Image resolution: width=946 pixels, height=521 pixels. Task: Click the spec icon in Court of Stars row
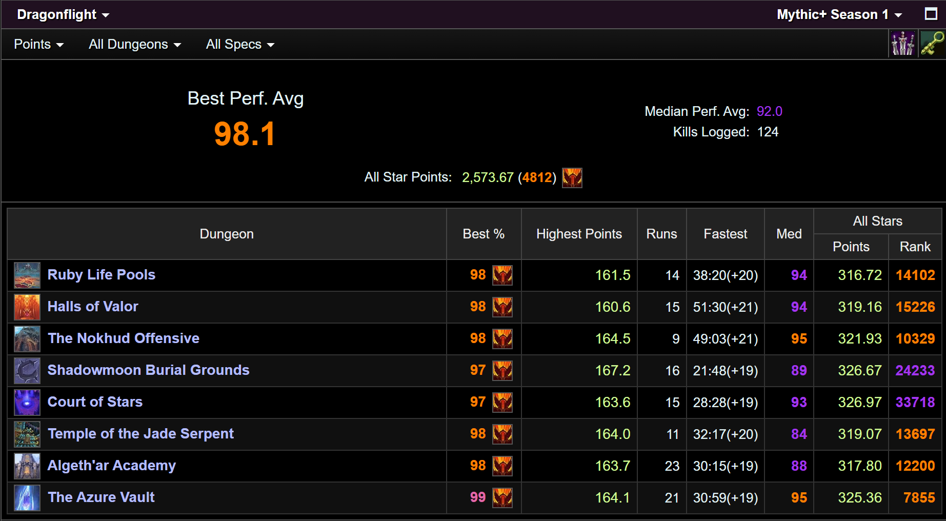click(x=502, y=403)
